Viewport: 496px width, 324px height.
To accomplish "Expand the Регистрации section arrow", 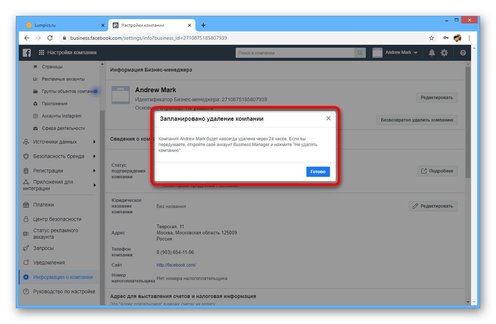I will pos(94,171).
